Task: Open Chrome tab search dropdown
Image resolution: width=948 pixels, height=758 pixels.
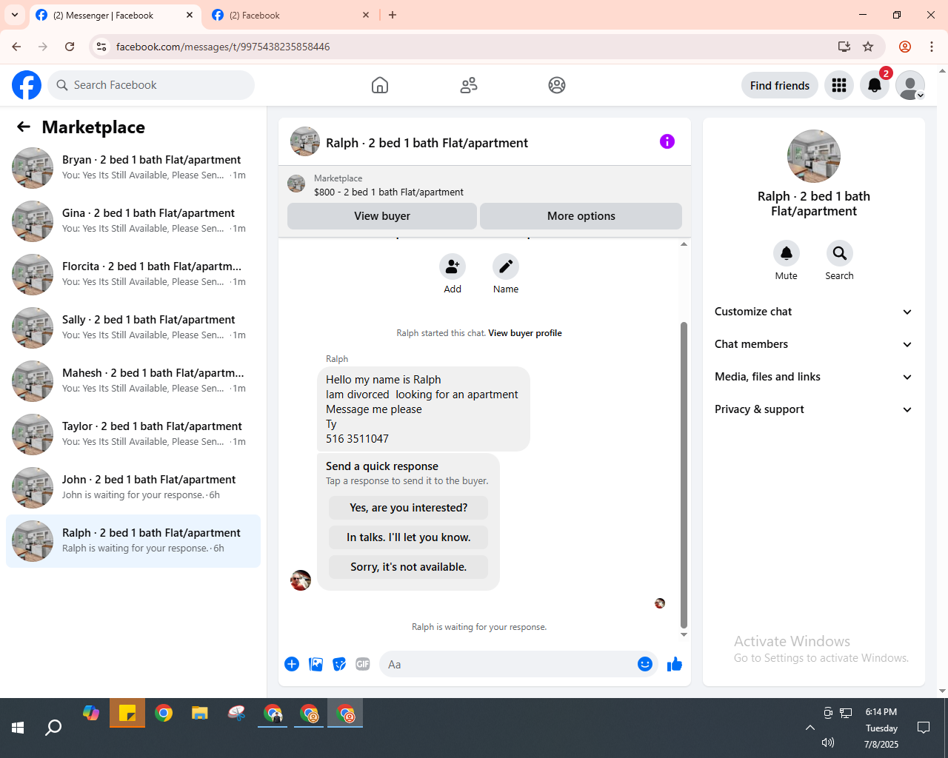Action: pos(14,15)
